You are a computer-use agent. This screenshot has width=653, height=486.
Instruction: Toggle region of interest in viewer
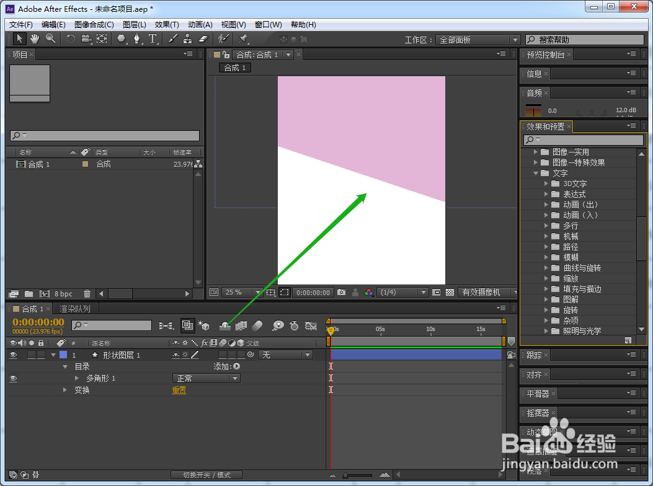click(x=285, y=293)
